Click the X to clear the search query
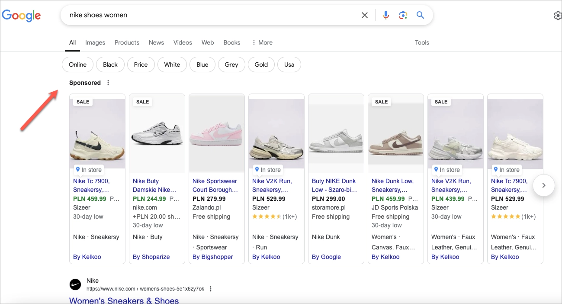Image resolution: width=562 pixels, height=304 pixels. tap(364, 15)
